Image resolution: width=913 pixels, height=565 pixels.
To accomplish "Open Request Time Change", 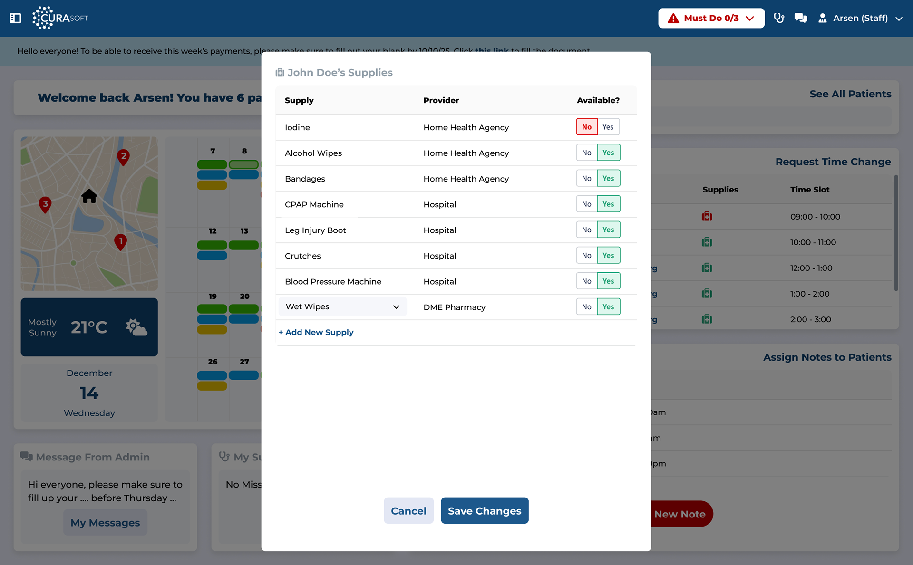I will (833, 162).
